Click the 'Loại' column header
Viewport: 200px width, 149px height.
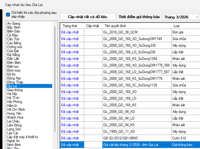177,26
